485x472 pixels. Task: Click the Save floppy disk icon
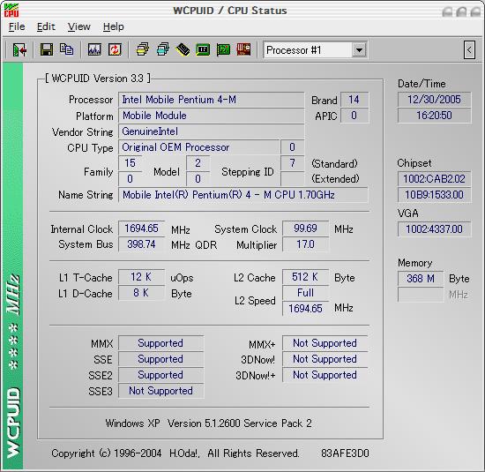click(47, 49)
